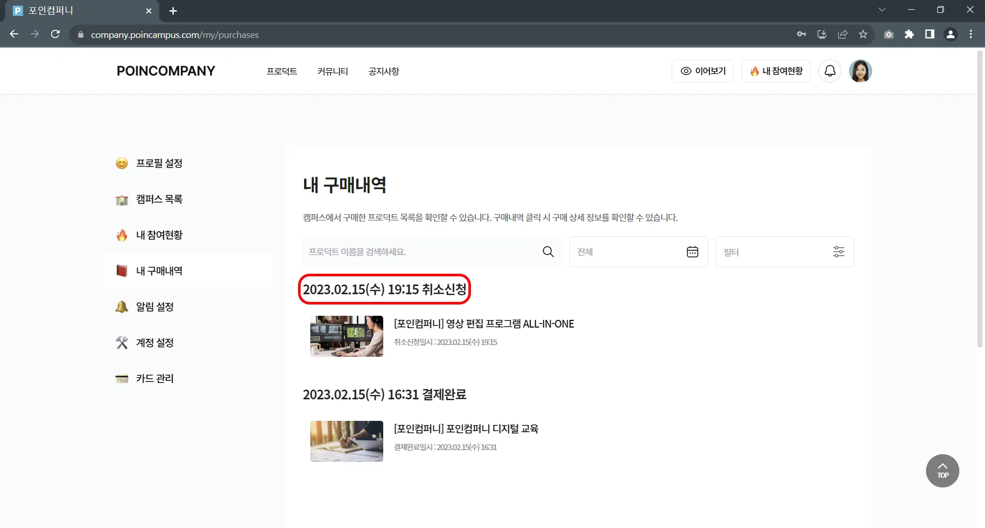Open the 포인컴퍼니 디지털 교육 purchase

466,429
